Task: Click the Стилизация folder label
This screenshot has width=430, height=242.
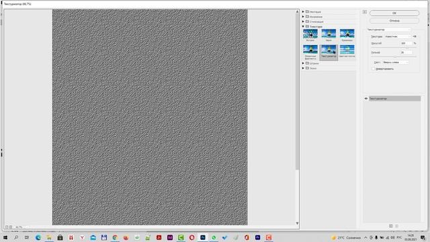Action: (316, 22)
